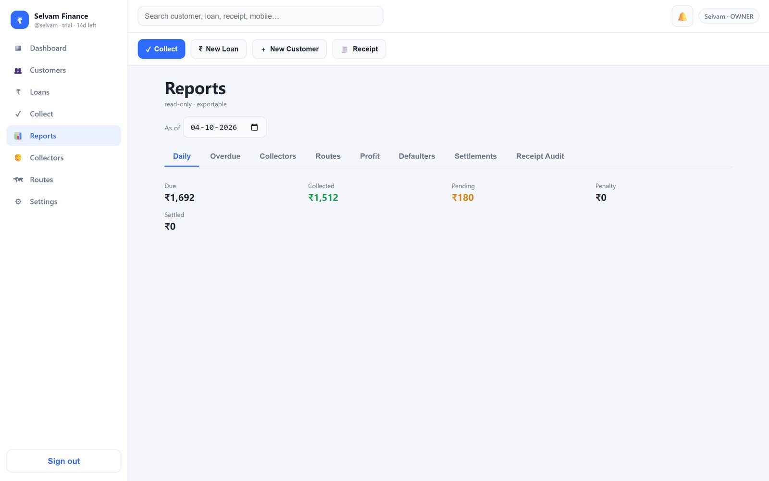Click the rupee icon on the New Loan button

coord(200,49)
